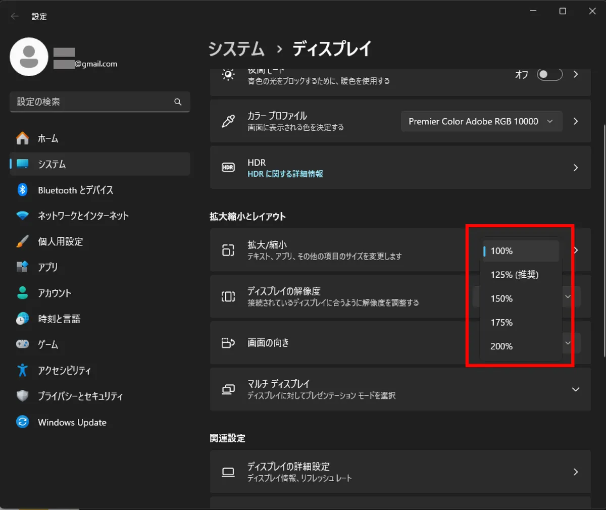Open HDR に関する詳細情報 link
606x510 pixels.
tap(285, 174)
